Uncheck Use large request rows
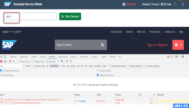 pyautogui.click(x=1, y=70)
